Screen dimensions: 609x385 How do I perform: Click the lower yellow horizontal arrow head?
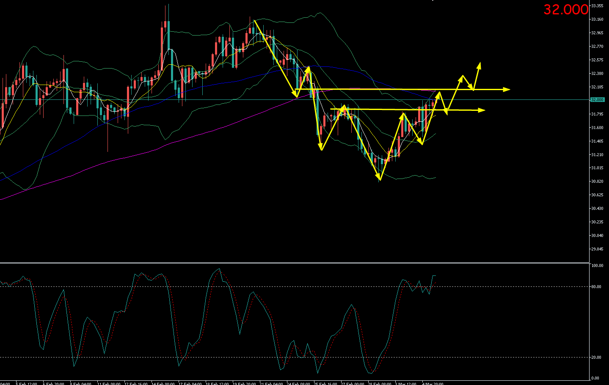click(x=482, y=110)
